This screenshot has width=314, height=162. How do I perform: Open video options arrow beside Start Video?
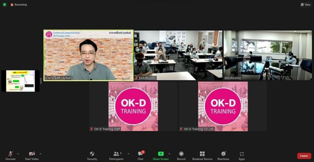(x=40, y=154)
